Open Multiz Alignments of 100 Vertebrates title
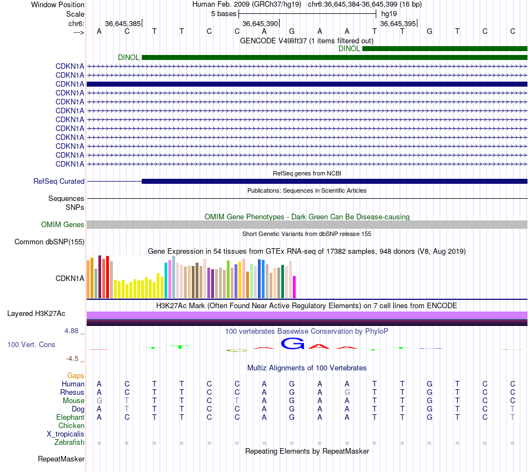 pos(307,368)
